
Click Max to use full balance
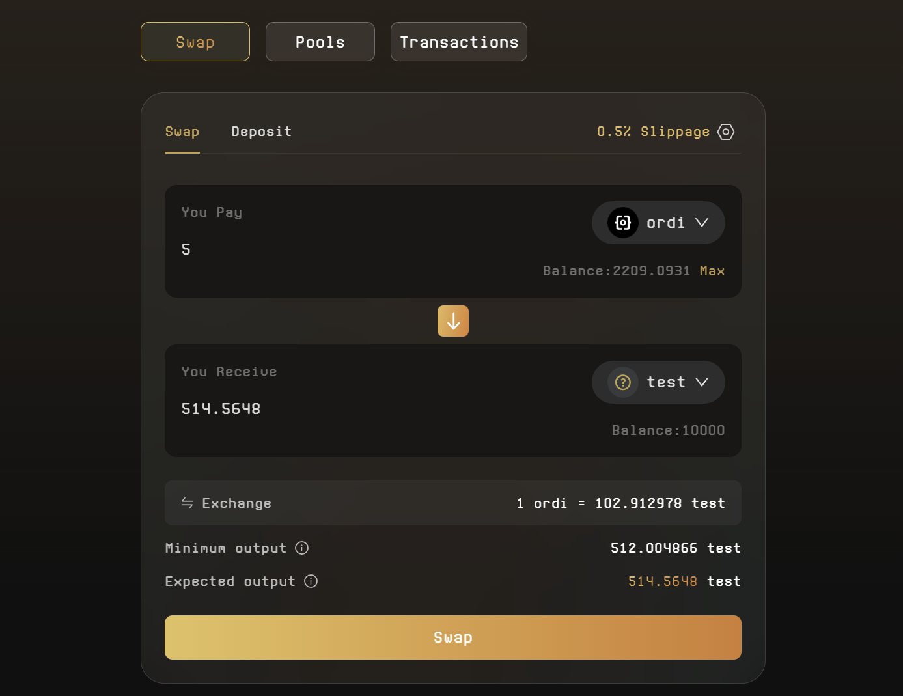coord(712,271)
